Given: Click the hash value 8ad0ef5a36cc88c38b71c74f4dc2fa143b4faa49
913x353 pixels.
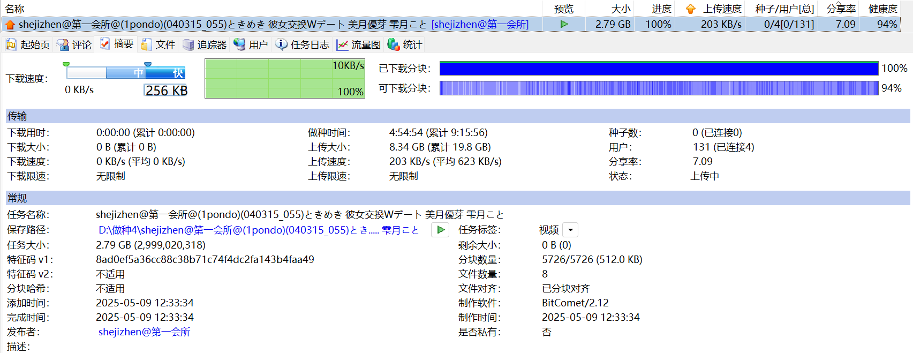Looking at the screenshot, I should (205, 259).
